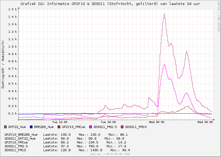Click the 'Tue 12:00' time axis label

tap(60, 122)
